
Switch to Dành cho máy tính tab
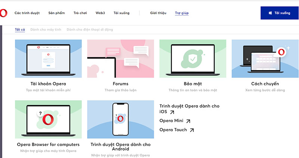pyautogui.click(x=46, y=30)
